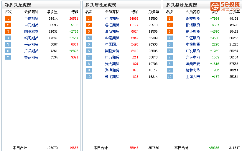242x153 pixels.
Task: Click daily total 19655
Action: 74,148
